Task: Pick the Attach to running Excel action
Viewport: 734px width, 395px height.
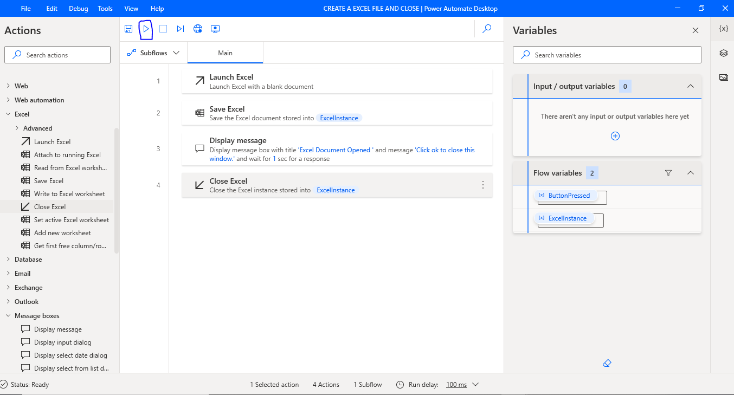Action: (67, 155)
